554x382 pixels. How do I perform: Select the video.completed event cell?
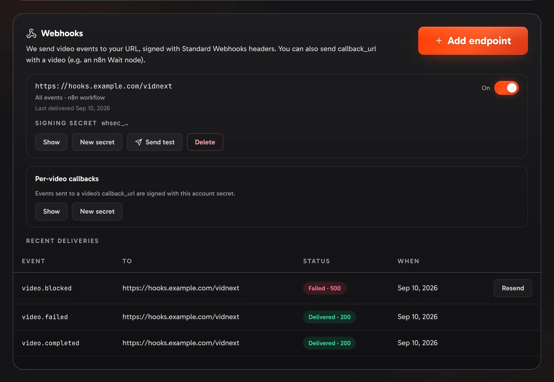pos(51,343)
